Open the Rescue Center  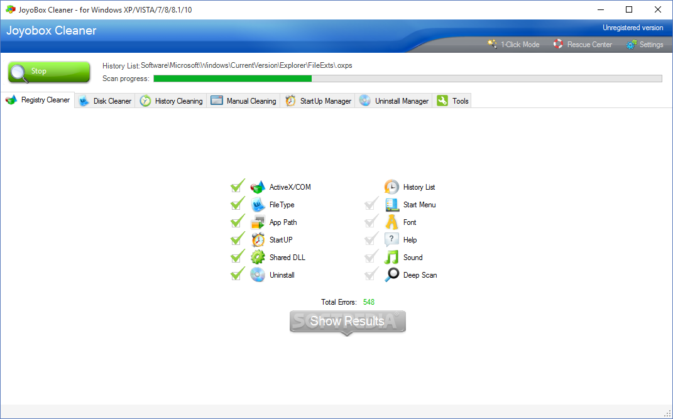pos(583,44)
